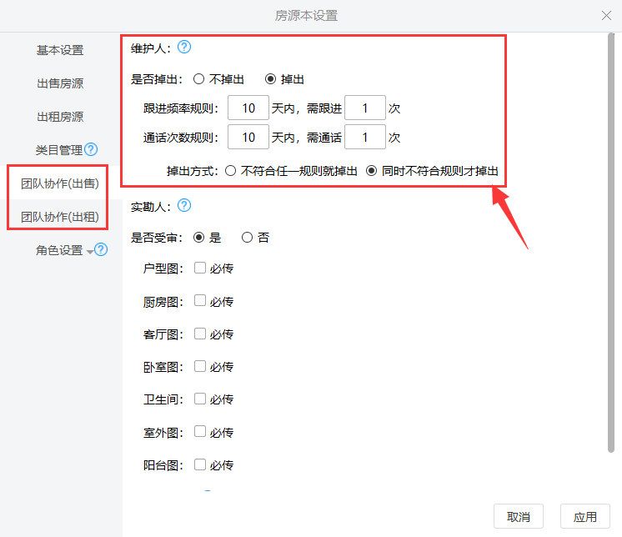Screen dimensions: 622x537
Task: Select 不掉出 radio option
Action: click(198, 79)
